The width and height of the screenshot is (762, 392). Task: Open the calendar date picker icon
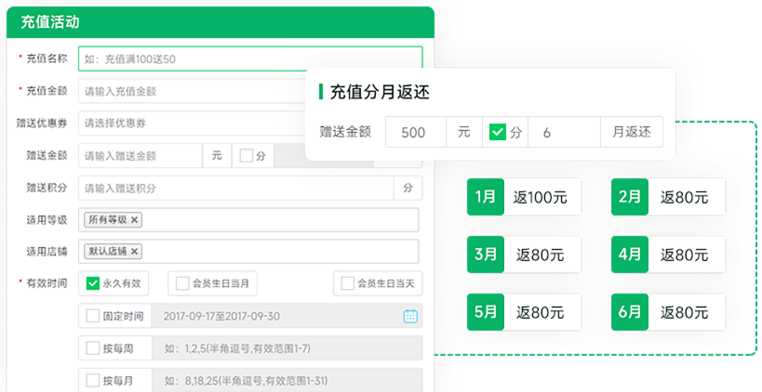click(x=410, y=316)
